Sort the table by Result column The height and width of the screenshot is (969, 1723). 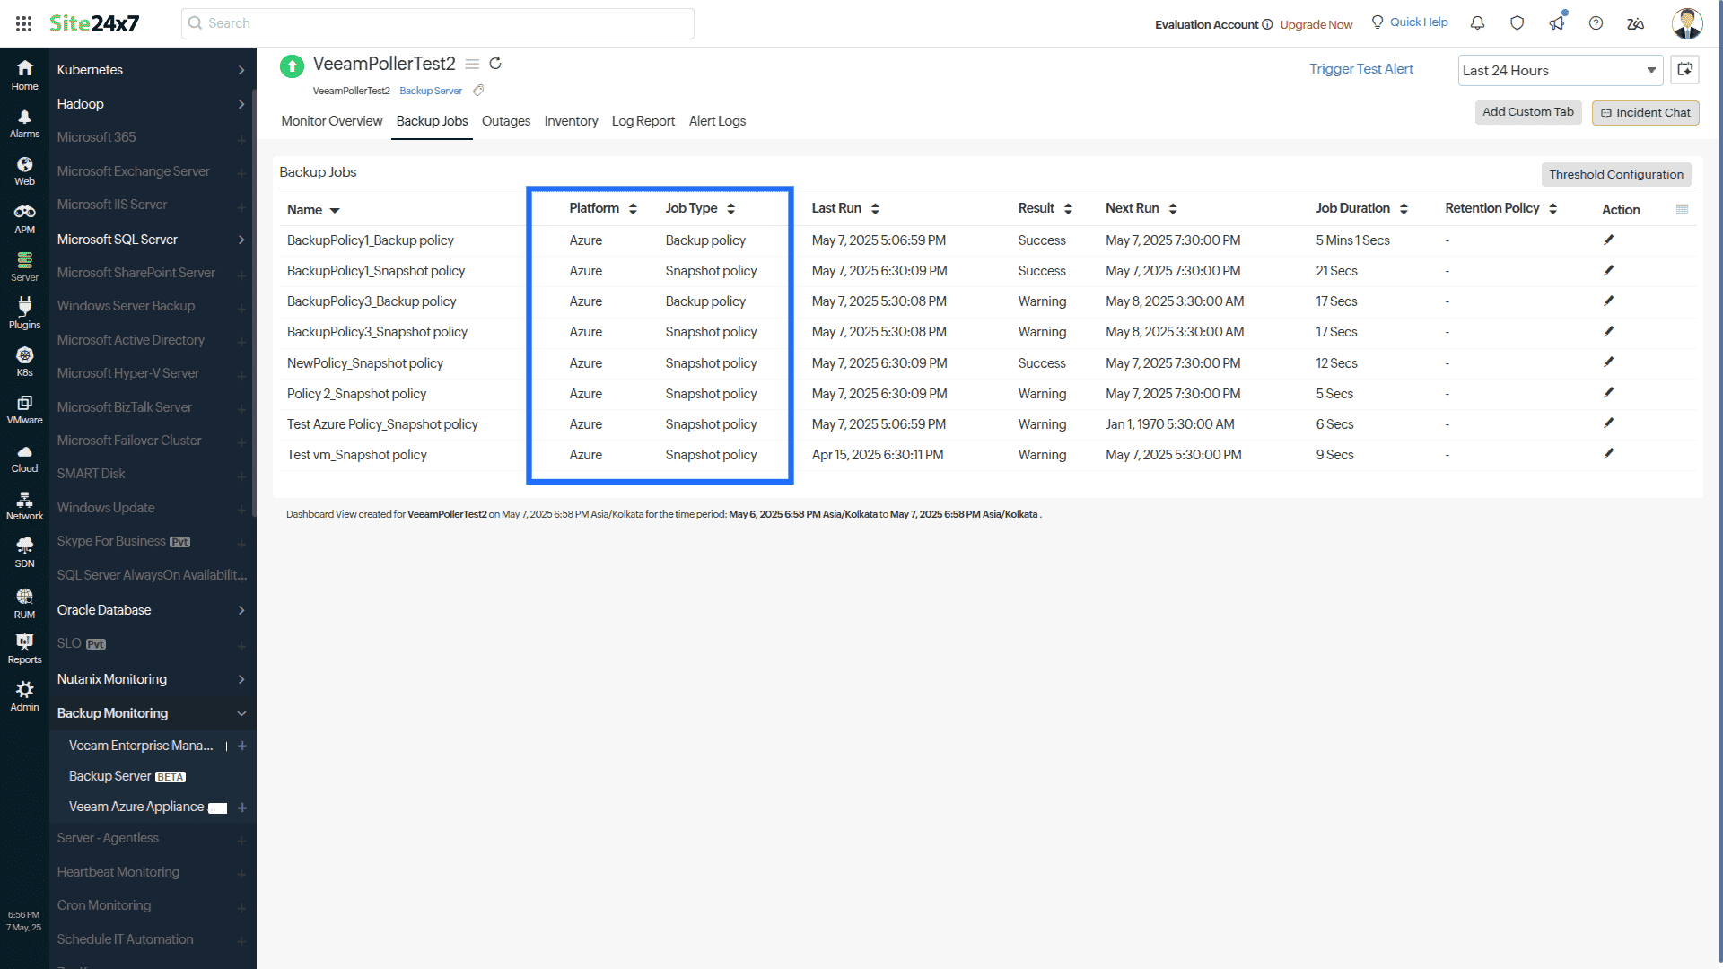1068,207
